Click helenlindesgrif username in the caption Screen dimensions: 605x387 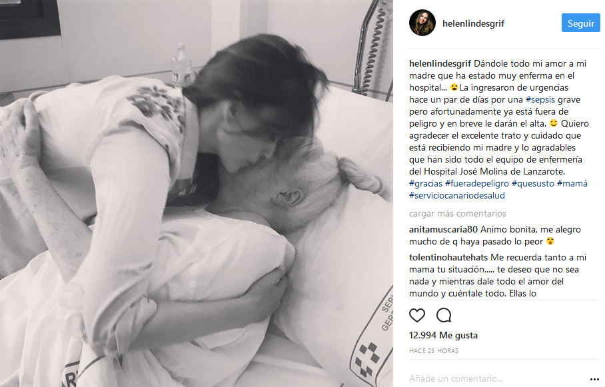coord(440,64)
